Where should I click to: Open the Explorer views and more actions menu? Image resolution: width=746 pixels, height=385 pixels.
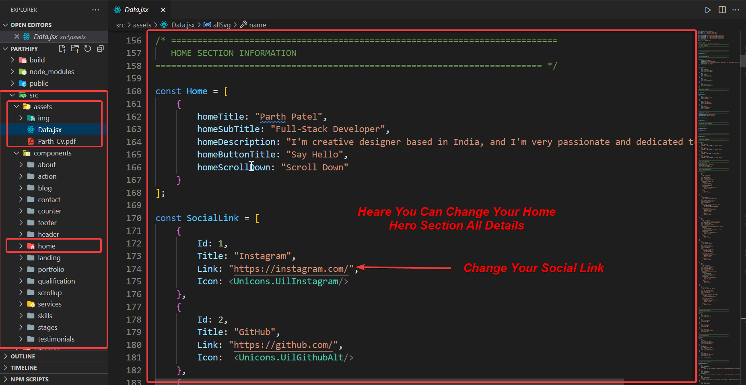click(95, 9)
